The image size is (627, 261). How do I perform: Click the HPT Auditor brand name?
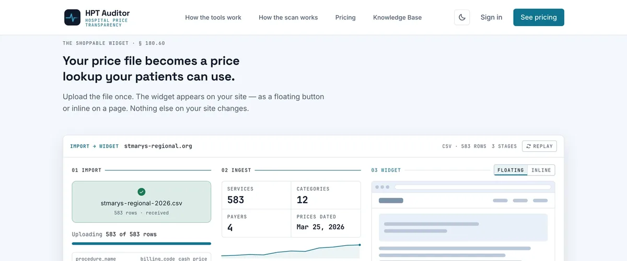(108, 13)
